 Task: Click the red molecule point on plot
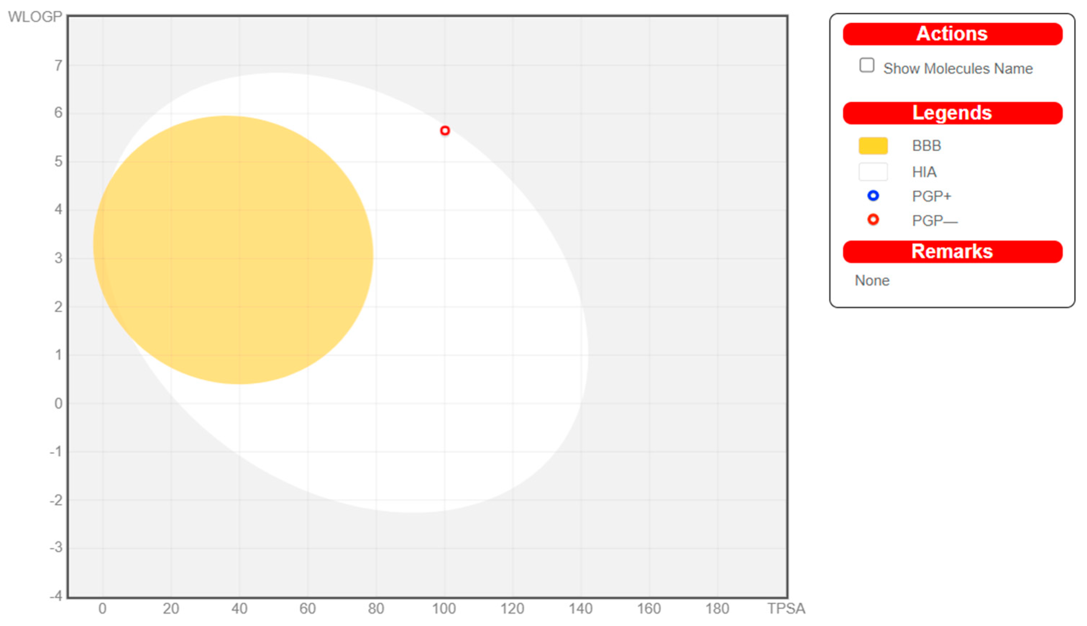pos(445,130)
